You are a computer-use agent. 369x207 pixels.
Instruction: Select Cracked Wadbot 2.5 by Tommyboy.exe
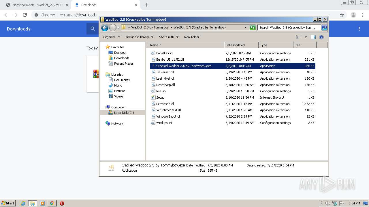tap(233, 66)
